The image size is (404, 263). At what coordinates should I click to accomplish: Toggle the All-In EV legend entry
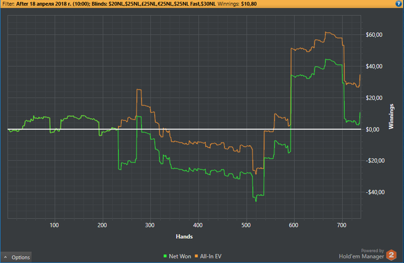(208, 256)
